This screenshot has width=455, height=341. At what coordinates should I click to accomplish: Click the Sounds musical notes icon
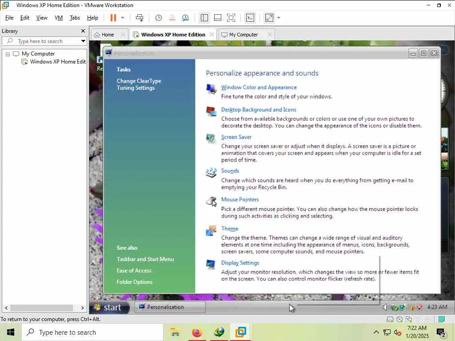[x=211, y=172]
